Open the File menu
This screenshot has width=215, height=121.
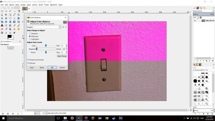[2, 5]
